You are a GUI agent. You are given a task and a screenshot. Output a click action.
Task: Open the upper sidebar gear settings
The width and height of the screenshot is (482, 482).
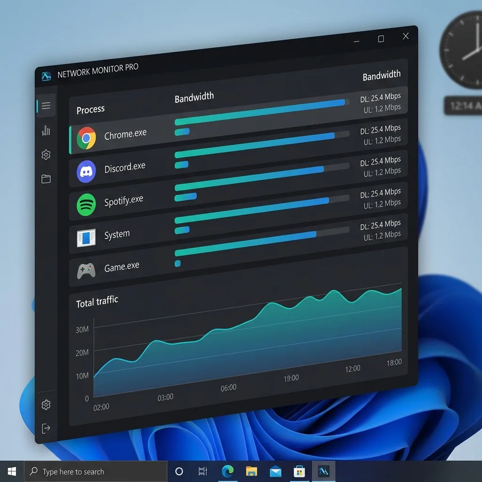(x=46, y=154)
